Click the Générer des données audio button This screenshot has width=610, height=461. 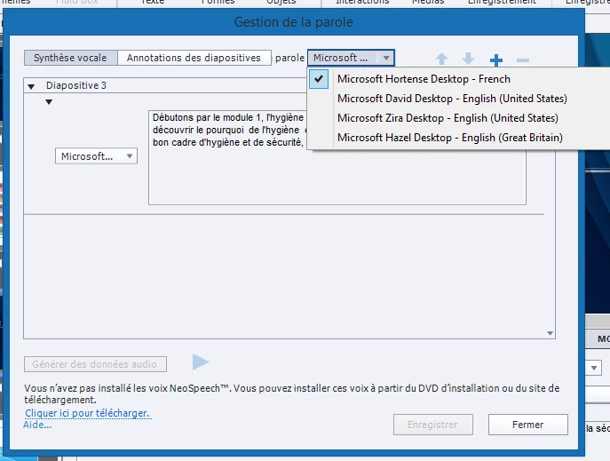tap(95, 364)
